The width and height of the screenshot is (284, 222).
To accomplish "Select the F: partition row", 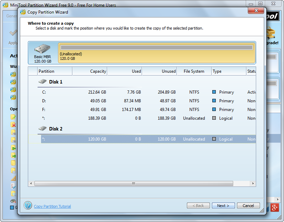I will pos(142,109).
